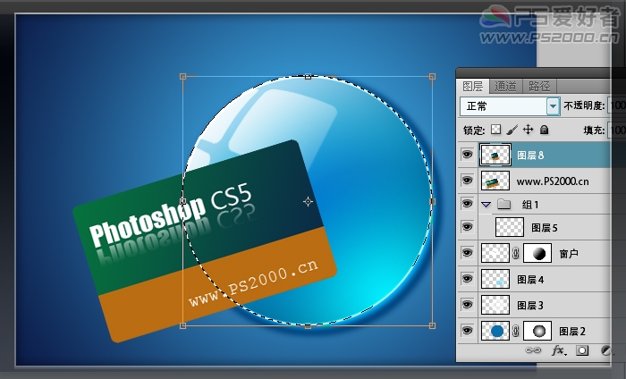This screenshot has height=379, width=626.
Task: Select the 窗户 layer thumbnail
Action: (495, 253)
